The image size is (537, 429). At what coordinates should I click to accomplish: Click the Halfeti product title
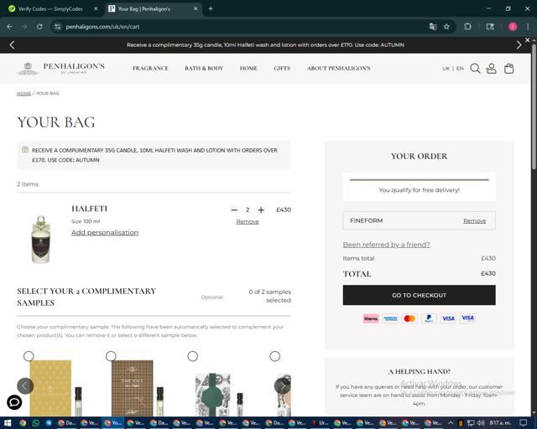point(90,209)
